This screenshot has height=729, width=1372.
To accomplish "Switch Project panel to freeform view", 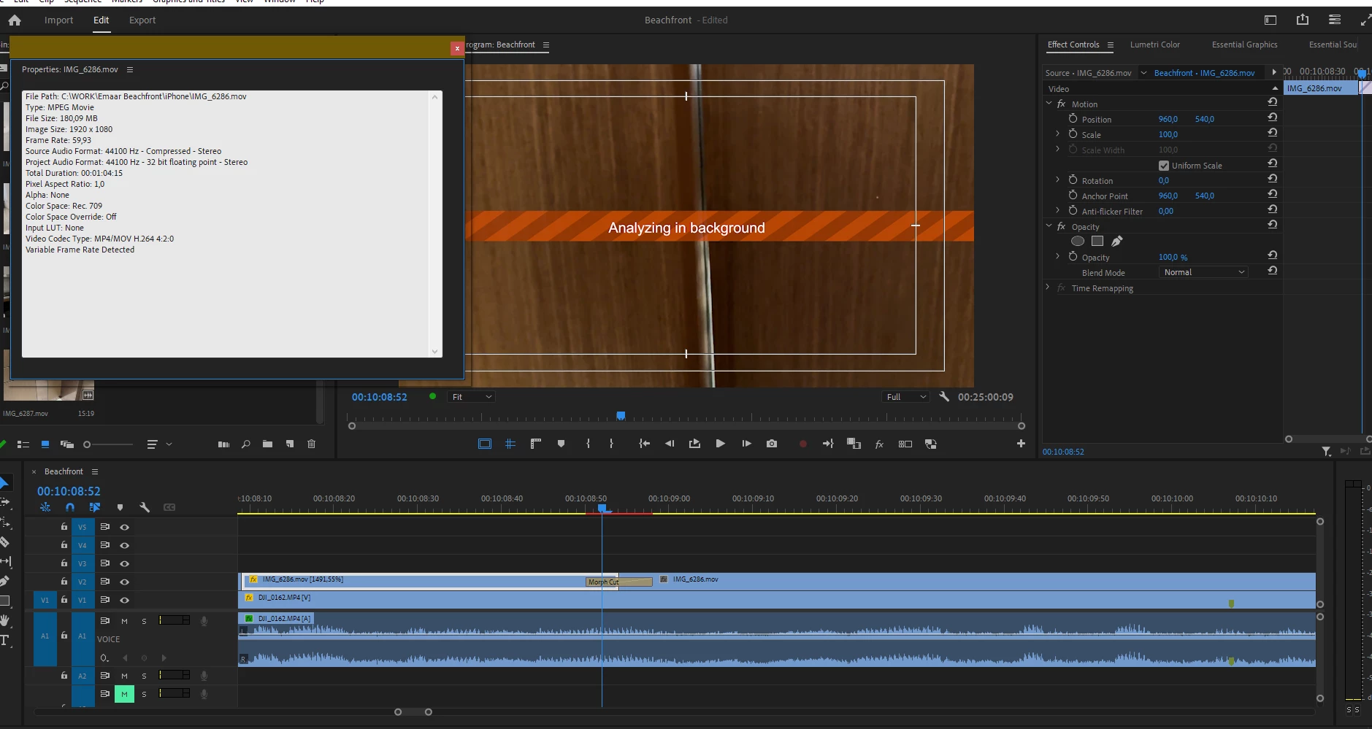I will coord(67,444).
